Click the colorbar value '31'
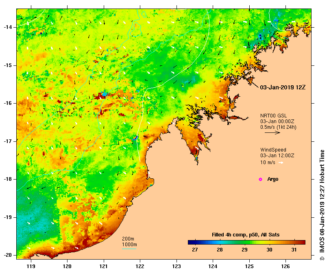This screenshot has width=329, height=273. point(294,250)
